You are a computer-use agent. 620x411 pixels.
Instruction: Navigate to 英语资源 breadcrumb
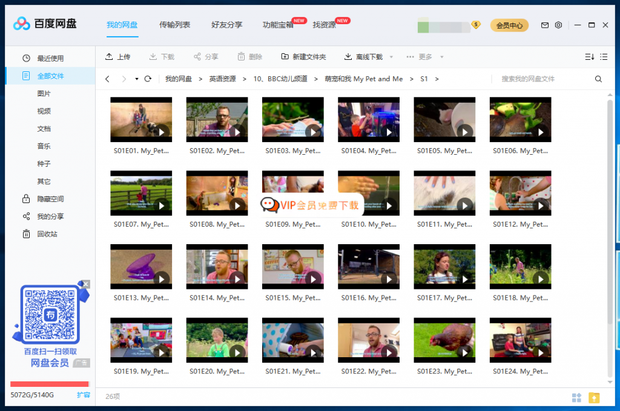(x=222, y=79)
